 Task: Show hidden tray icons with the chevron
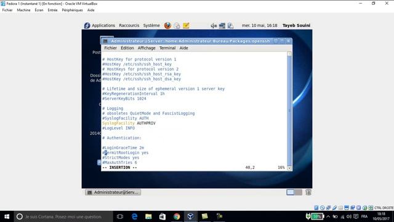(x=328, y=216)
